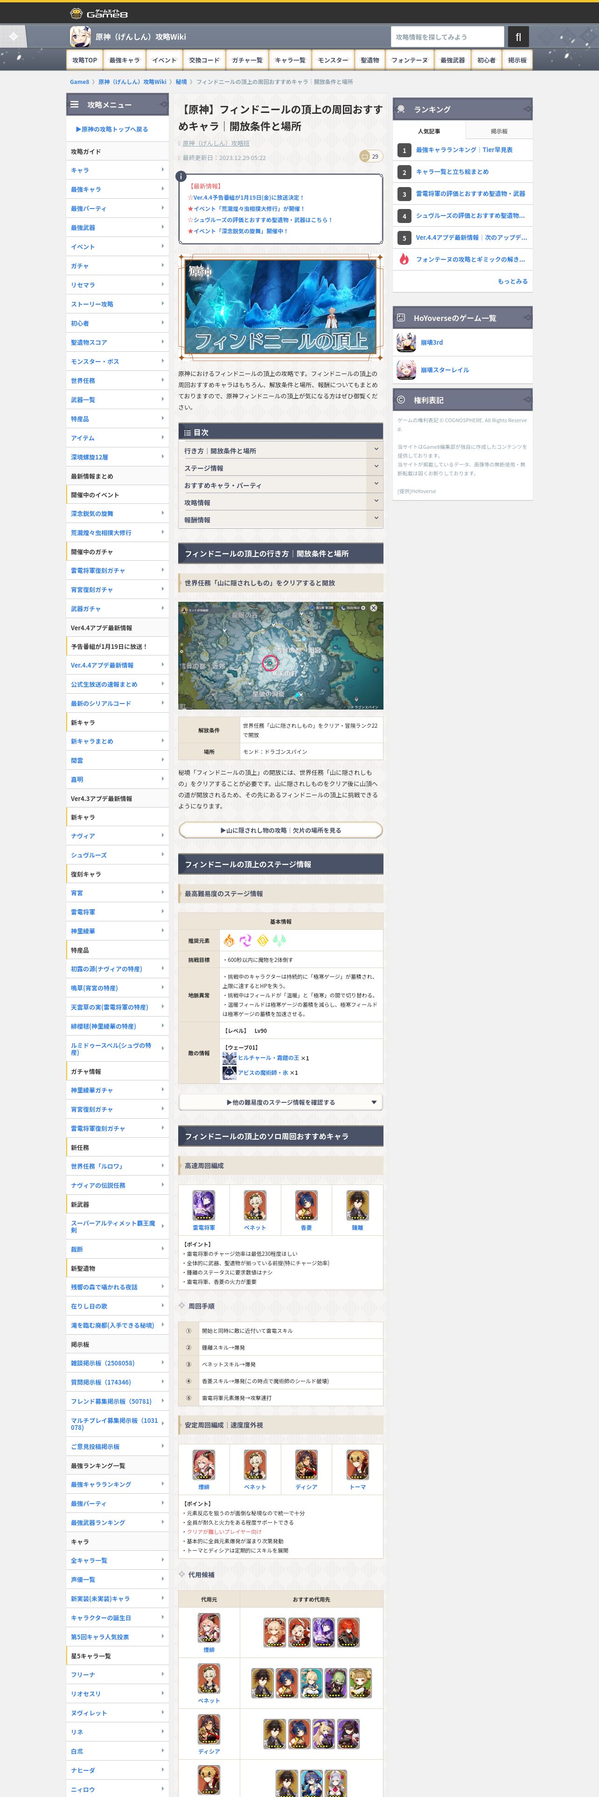Click the フィンドニールの頂上 banner image
The image size is (599, 1797).
280,307
